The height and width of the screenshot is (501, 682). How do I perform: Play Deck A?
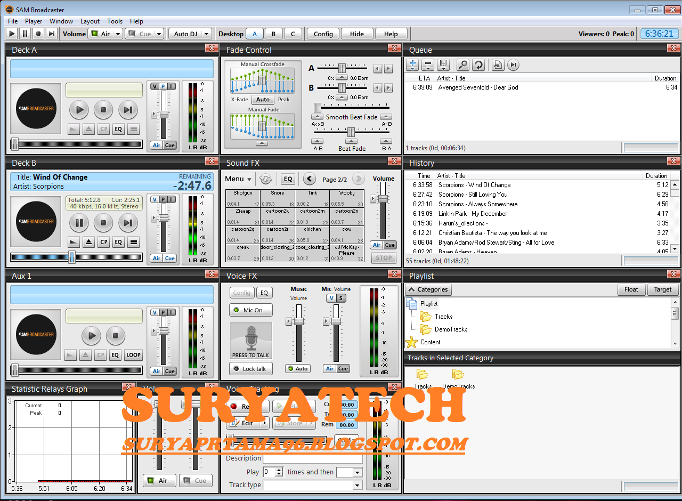[x=79, y=110]
